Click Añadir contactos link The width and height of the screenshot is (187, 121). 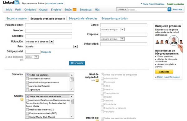tap(175, 4)
